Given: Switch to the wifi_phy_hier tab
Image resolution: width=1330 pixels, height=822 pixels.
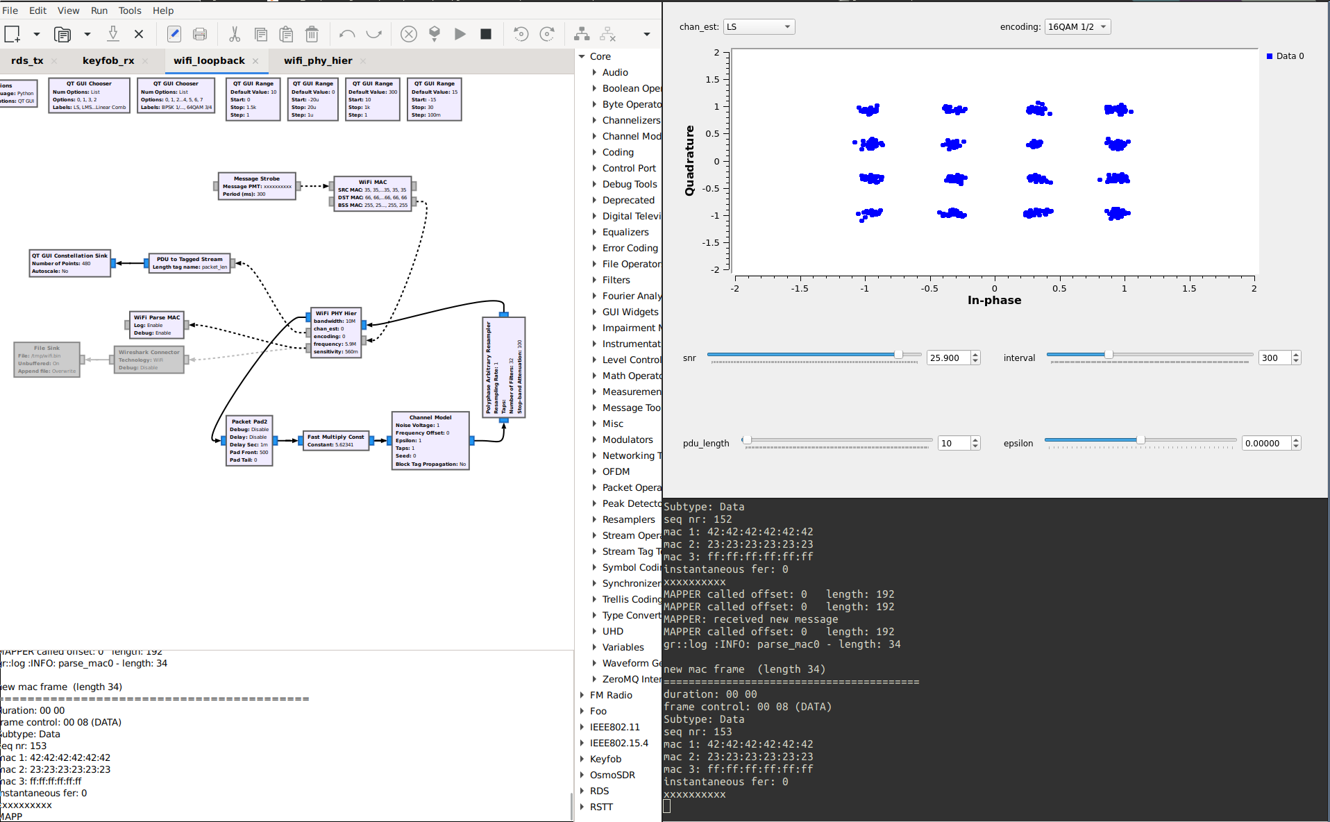Looking at the screenshot, I should (x=318, y=61).
